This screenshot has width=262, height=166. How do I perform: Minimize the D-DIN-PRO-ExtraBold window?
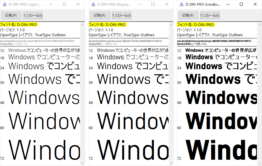[228, 4]
